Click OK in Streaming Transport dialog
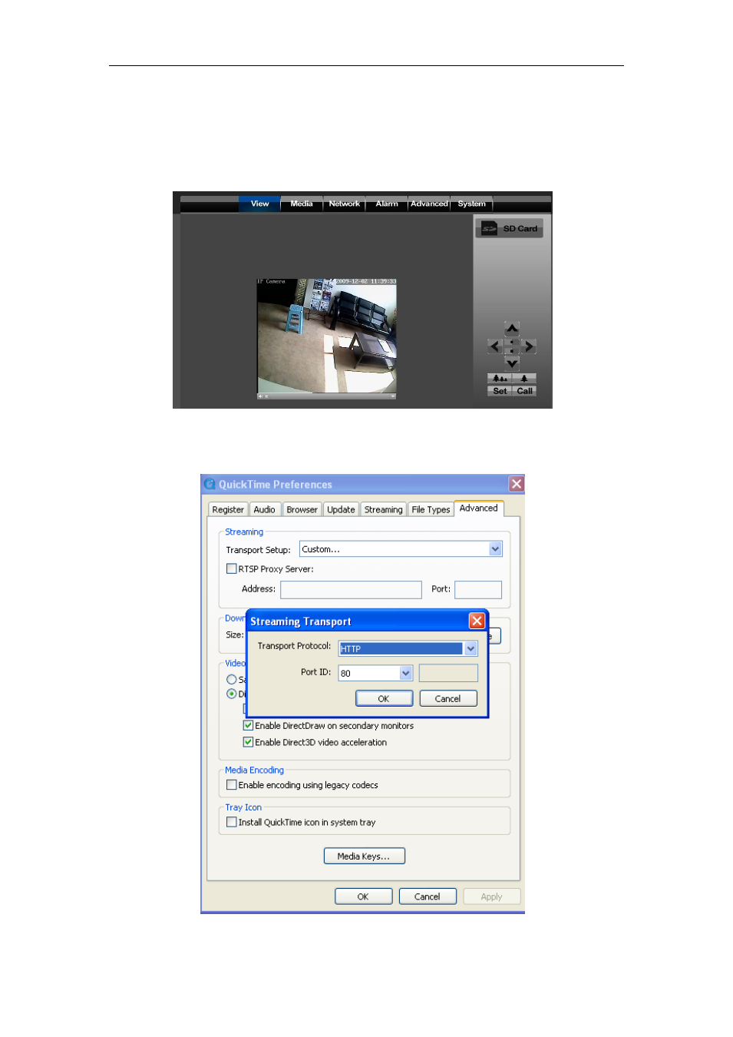733x1037 pixels. click(384, 698)
